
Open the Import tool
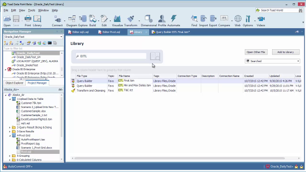pos(203,21)
